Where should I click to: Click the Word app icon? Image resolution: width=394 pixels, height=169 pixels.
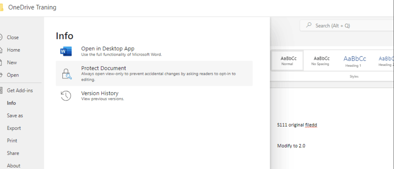[66, 51]
